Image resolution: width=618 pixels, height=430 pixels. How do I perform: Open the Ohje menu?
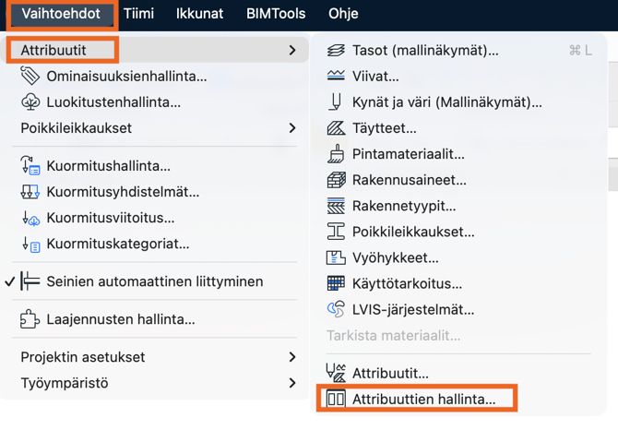(343, 14)
